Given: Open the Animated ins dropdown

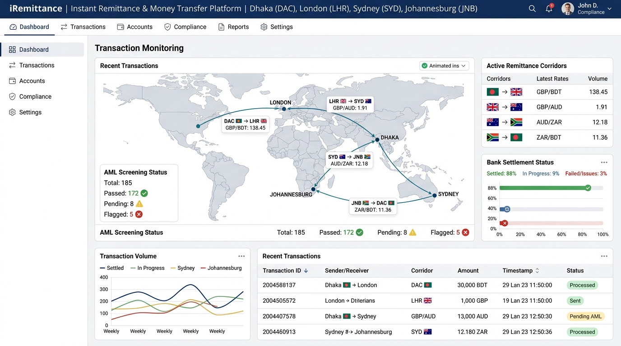Looking at the screenshot, I should (x=444, y=66).
